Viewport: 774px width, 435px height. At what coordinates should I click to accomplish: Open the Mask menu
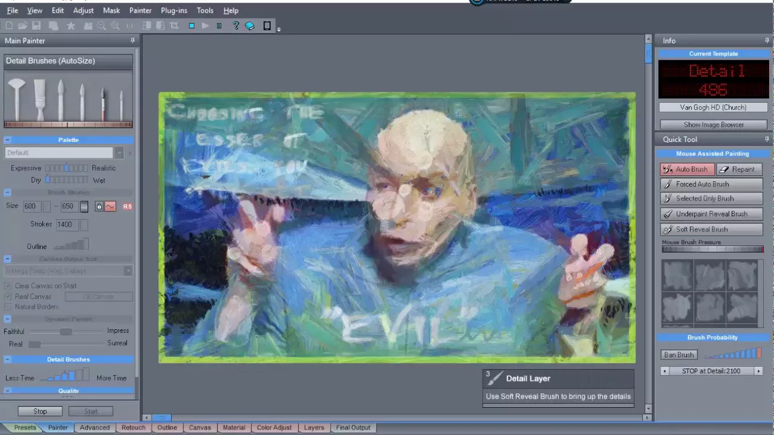point(111,10)
